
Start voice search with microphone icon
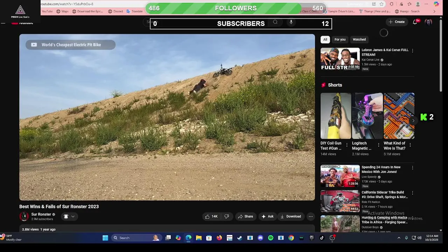(x=291, y=22)
